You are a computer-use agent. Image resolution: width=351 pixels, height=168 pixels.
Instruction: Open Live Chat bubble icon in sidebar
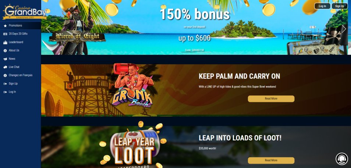click(x=5, y=67)
